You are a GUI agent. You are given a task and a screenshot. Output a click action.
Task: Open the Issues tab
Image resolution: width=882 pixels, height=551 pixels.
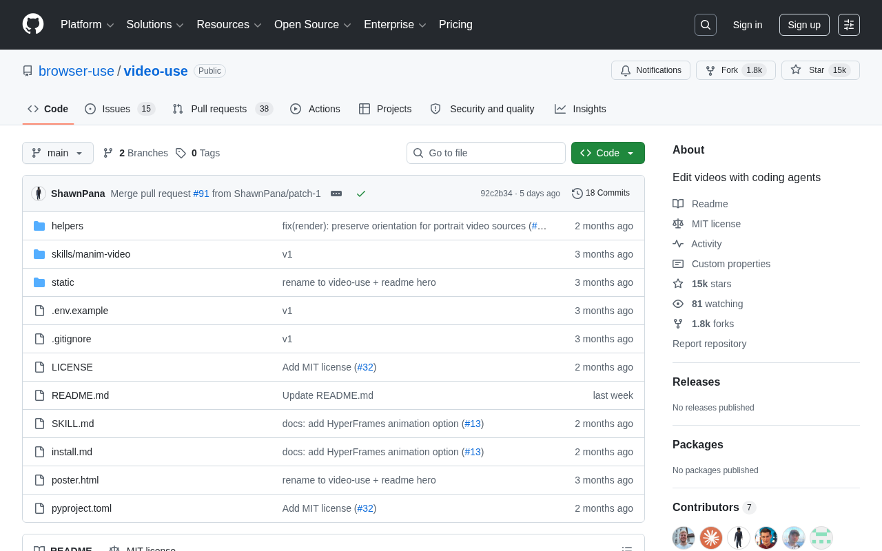120,109
